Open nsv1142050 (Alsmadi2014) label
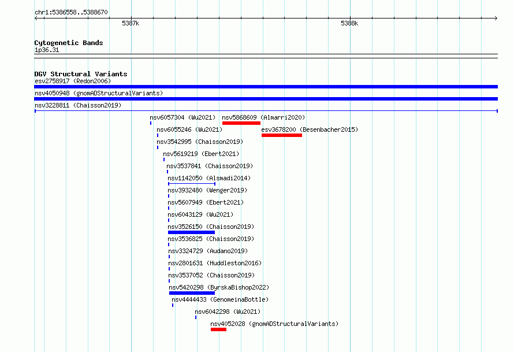Image resolution: width=514 pixels, height=352 pixels. tap(209, 178)
